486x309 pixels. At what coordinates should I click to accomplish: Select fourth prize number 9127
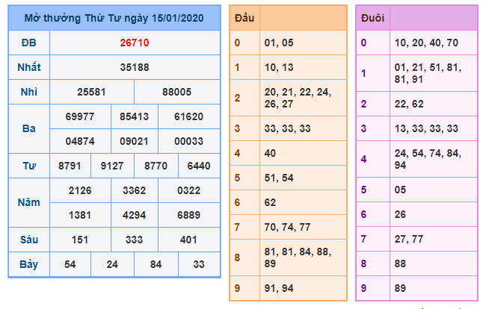point(112,166)
